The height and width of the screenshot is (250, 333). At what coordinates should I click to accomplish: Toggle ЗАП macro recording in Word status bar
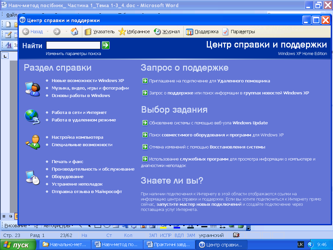point(153,235)
